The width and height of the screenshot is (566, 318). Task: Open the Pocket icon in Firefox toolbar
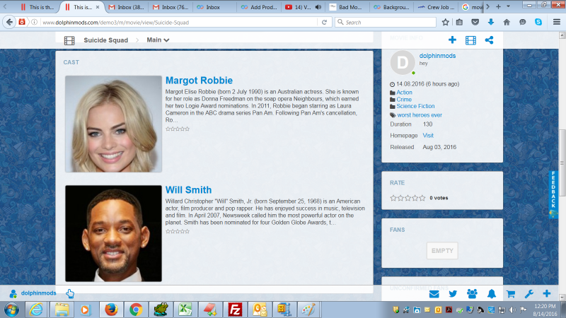click(x=475, y=22)
